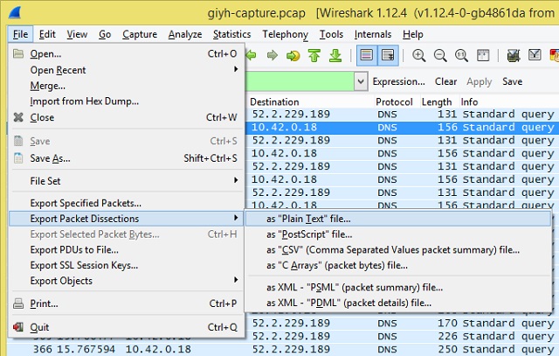This screenshot has height=356, width=559.
Task: Open the filter dropdown arrow
Action: point(361,81)
